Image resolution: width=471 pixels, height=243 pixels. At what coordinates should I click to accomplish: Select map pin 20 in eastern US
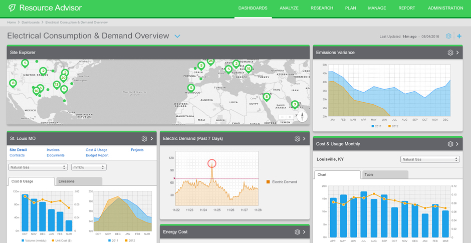point(63,78)
